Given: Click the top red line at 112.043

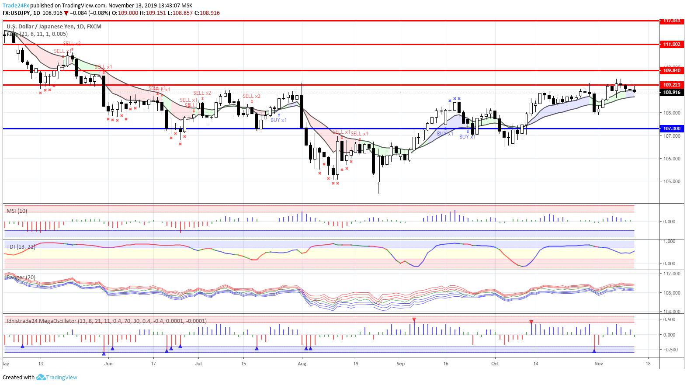Looking at the screenshot, I should point(331,21).
